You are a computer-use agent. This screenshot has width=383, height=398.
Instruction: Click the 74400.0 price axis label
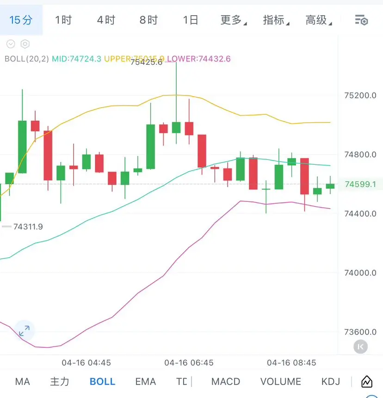point(360,214)
